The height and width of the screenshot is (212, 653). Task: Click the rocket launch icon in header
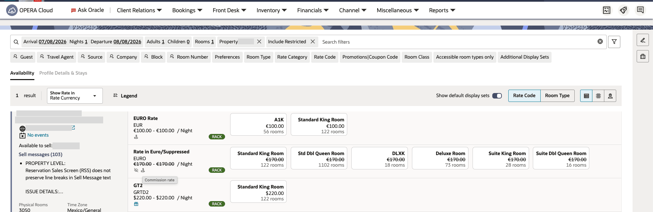(623, 10)
